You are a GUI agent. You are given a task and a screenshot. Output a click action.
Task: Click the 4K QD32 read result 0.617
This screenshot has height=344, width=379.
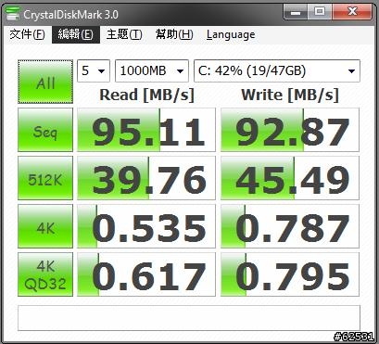146,274
